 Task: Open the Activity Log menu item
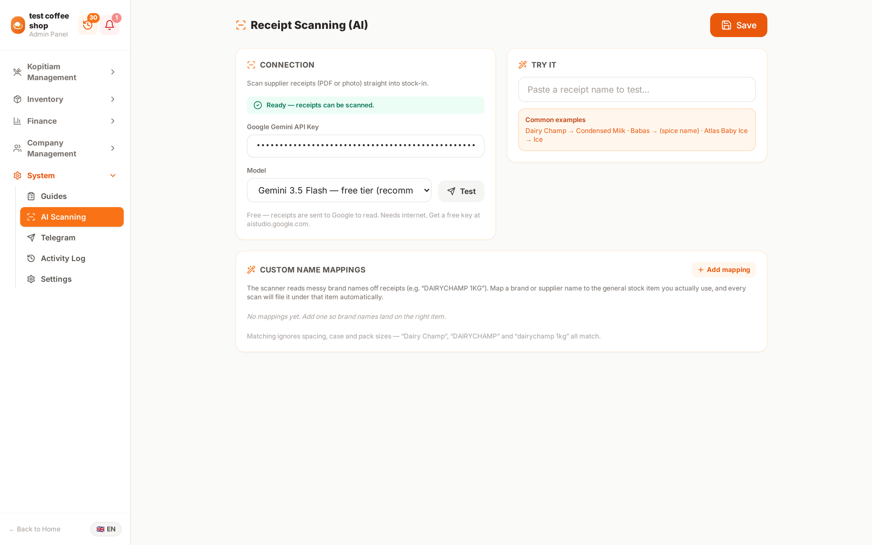point(72,258)
